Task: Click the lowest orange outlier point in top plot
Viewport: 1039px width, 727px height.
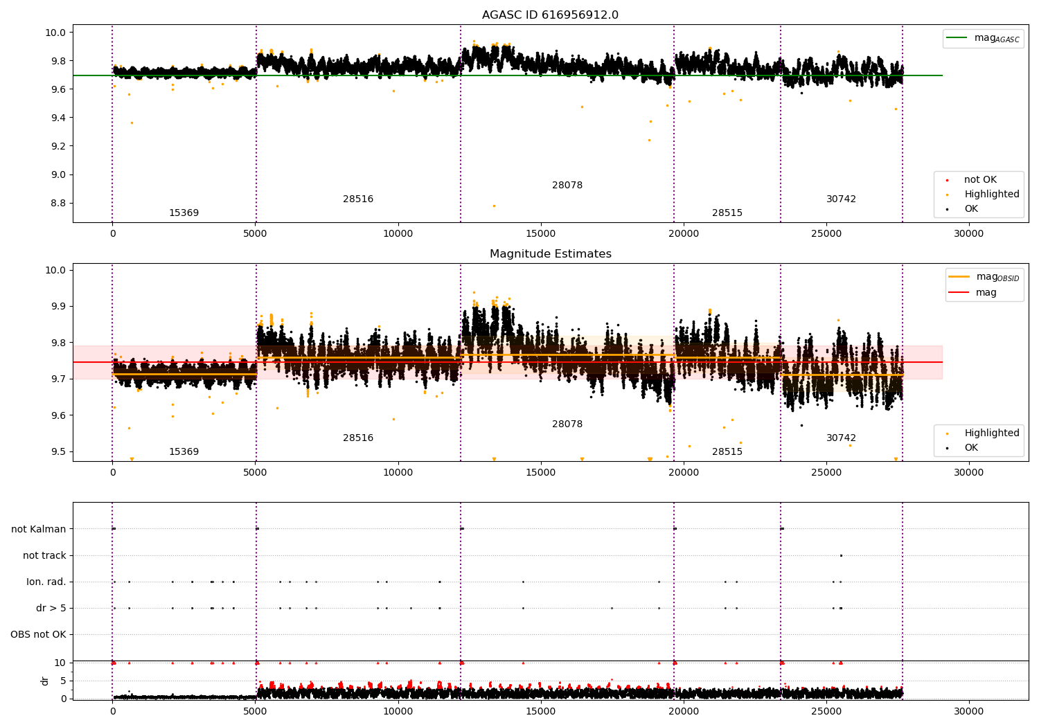Action: (494, 206)
